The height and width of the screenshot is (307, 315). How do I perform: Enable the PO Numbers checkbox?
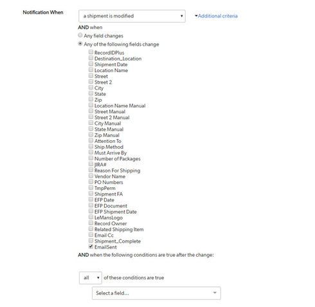click(91, 181)
